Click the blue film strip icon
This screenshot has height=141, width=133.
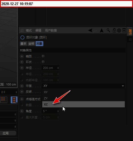pyautogui.click(x=14, y=100)
